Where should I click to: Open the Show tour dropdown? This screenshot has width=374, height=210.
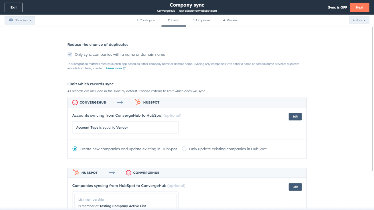click(x=20, y=20)
